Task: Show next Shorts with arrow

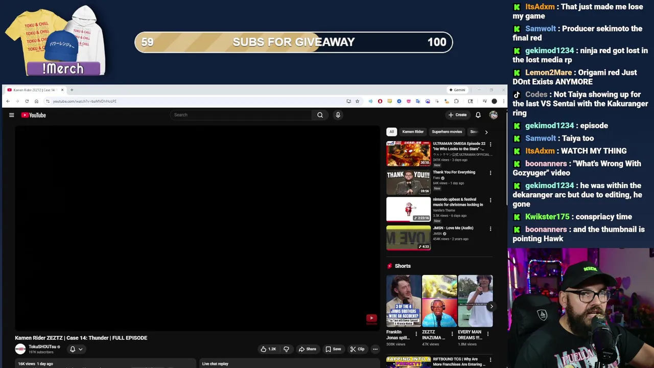Action: [x=491, y=307]
